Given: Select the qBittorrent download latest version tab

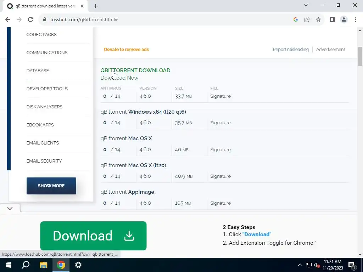Looking at the screenshot, I should tap(45, 6).
